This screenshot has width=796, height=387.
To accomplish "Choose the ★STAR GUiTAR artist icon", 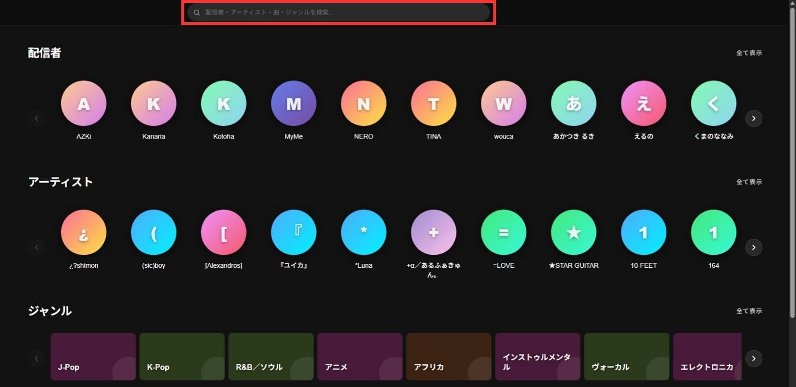I will click(x=574, y=233).
